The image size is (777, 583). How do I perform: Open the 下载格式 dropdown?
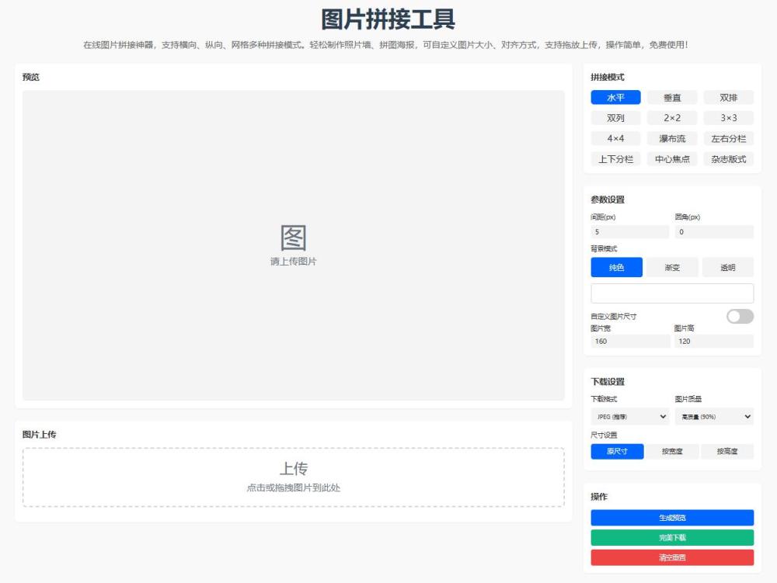[629, 416]
